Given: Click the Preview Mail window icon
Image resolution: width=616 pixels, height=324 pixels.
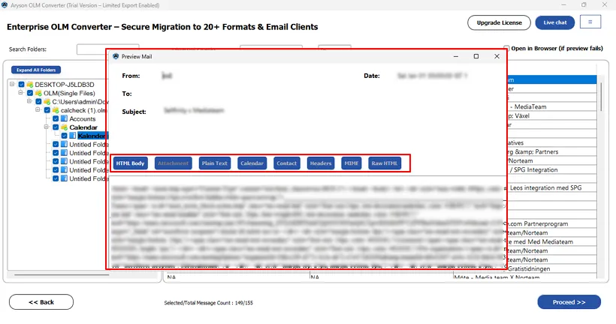Looking at the screenshot, I should [115, 56].
